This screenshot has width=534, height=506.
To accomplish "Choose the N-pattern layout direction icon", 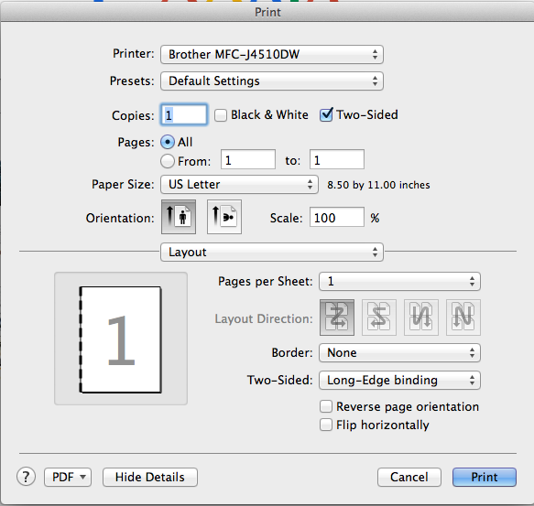I will click(463, 318).
